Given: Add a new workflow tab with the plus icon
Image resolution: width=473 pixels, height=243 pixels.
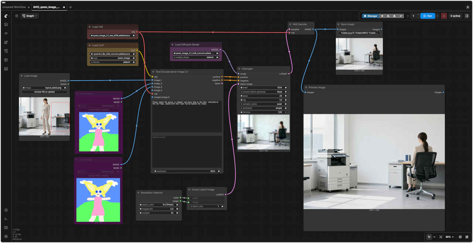Looking at the screenshot, I should (71, 7).
